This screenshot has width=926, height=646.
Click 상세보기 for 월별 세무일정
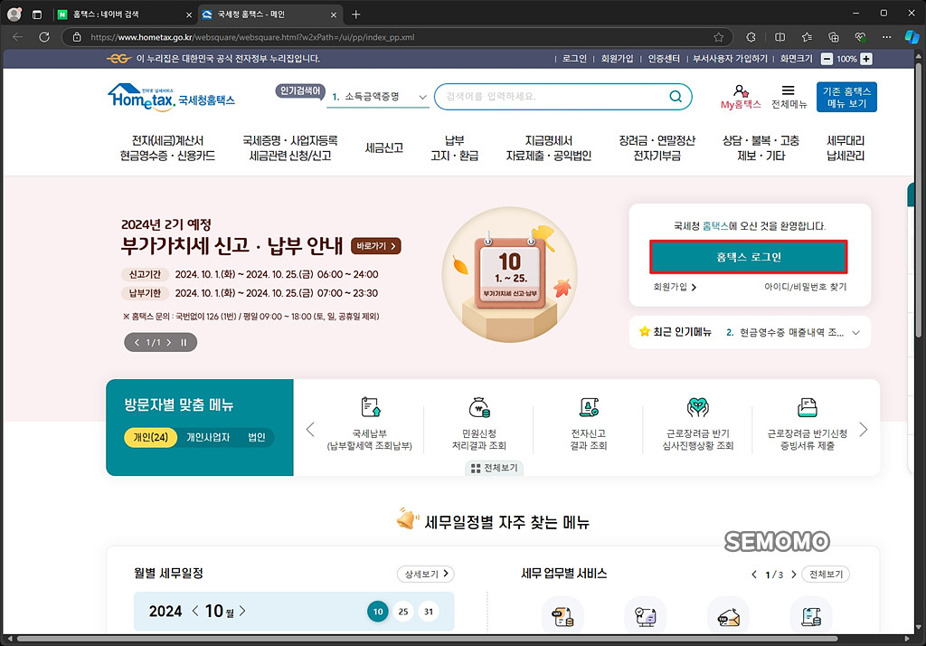click(426, 574)
